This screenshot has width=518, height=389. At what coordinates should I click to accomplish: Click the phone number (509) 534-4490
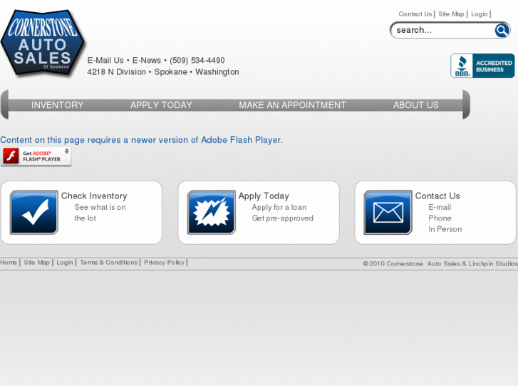click(x=197, y=60)
